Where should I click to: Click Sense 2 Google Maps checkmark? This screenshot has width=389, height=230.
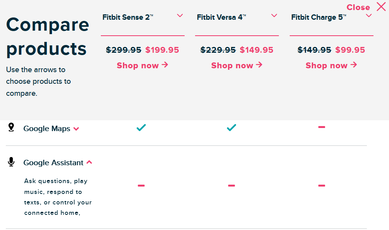(x=141, y=128)
